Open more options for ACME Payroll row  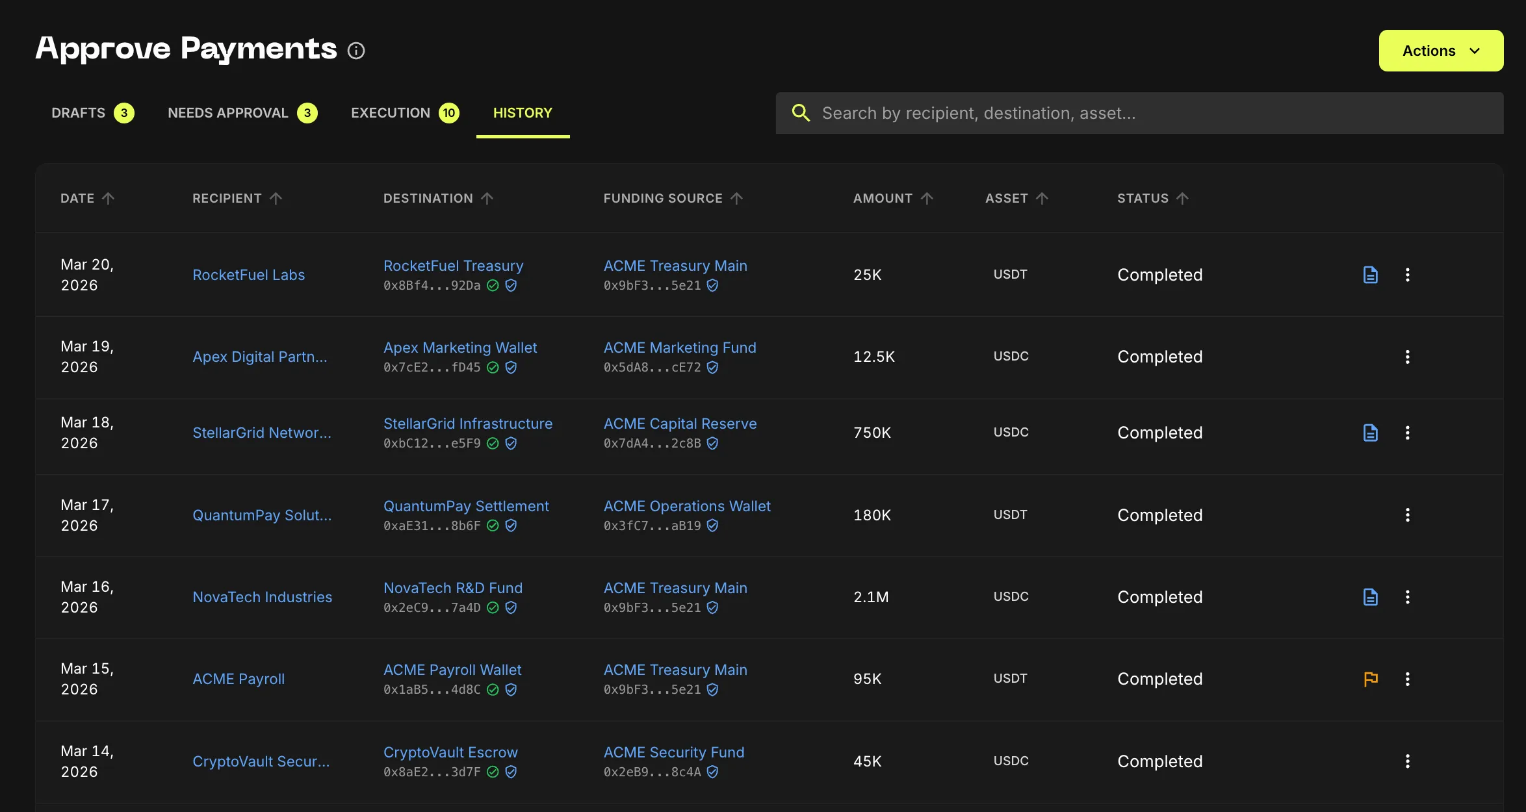tap(1408, 679)
